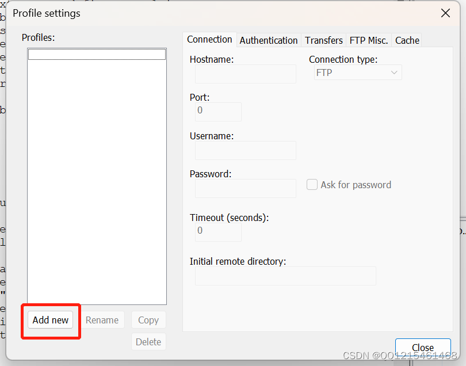
Task: Switch to the FTP Misc. tab
Action: (369, 40)
